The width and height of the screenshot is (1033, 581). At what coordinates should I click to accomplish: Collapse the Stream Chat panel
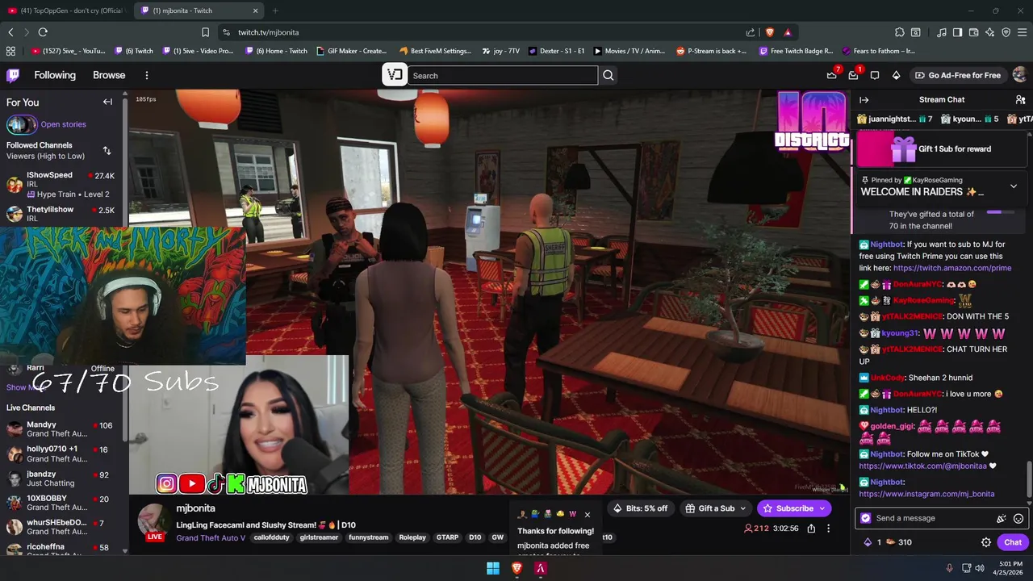coord(864,99)
